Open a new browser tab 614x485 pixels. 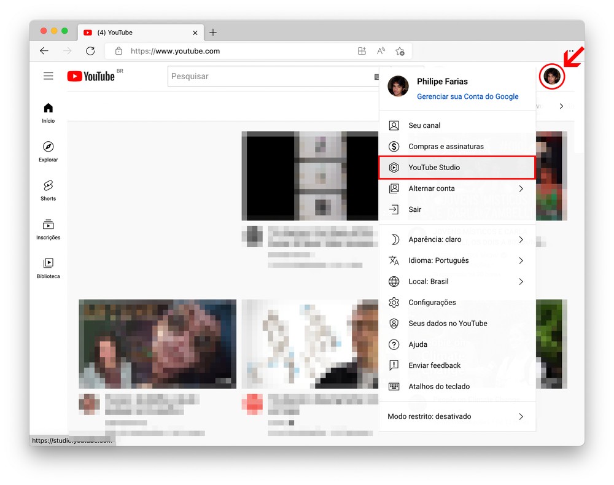point(213,33)
